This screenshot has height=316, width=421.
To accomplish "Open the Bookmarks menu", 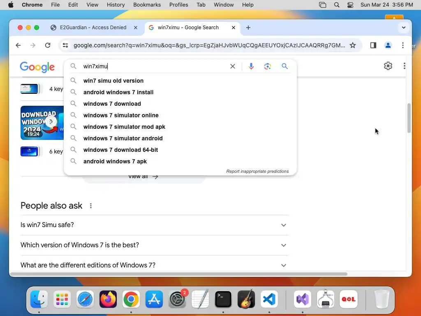I will tap(147, 5).
